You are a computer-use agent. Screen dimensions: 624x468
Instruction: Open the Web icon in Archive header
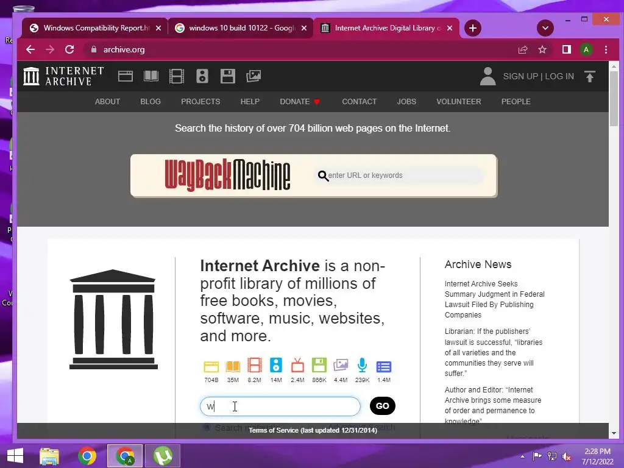click(126, 76)
